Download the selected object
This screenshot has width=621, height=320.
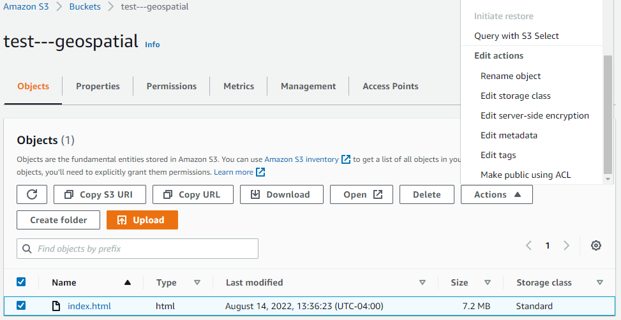tap(281, 194)
